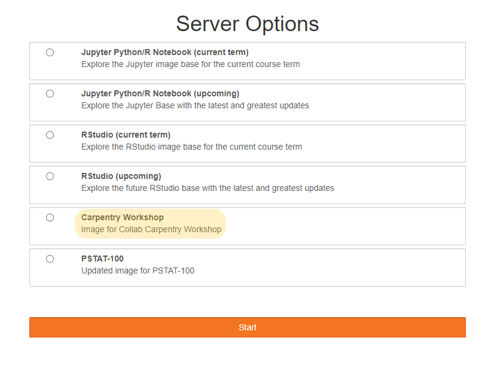Click the 'RStudio (upcoming)' title

tap(121, 177)
